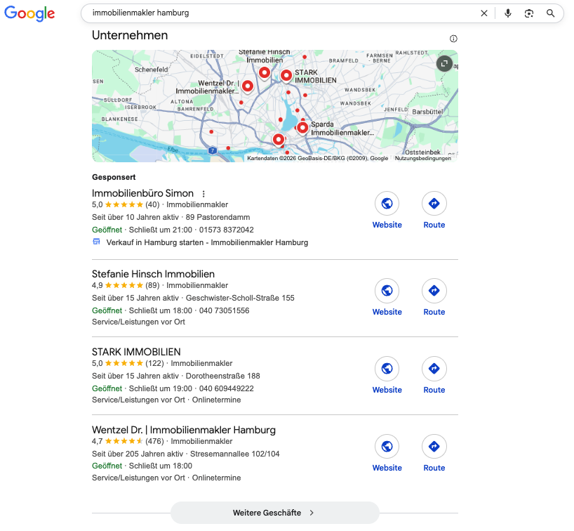Open Website icon for STARK IMMOBILIEN
This screenshot has height=531, width=574.
[x=387, y=368]
